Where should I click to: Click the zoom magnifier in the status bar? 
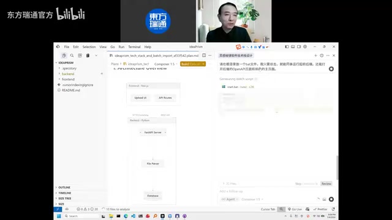[x=281, y=209]
